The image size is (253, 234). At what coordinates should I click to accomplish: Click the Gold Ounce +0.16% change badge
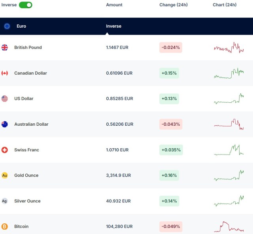pos(169,175)
